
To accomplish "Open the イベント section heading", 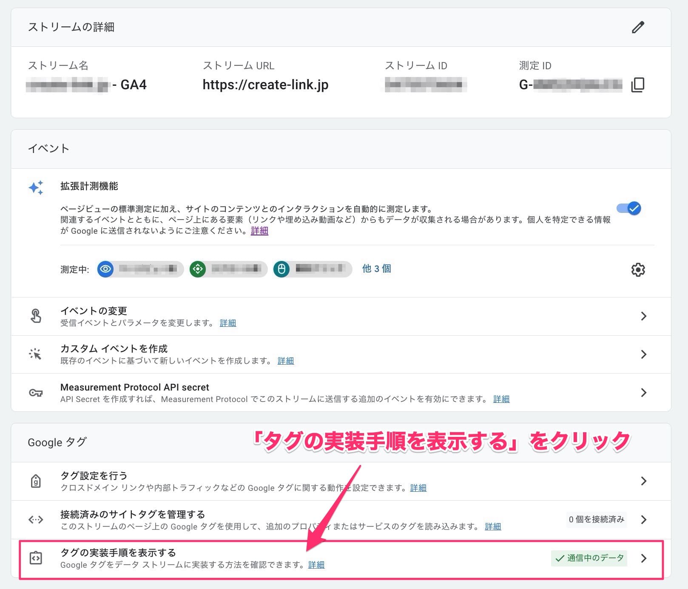I will click(48, 148).
